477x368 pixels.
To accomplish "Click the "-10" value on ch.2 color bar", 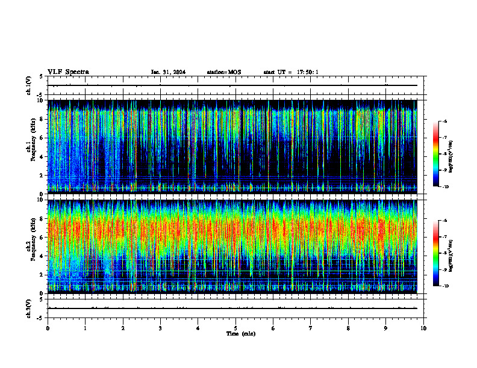I will 445,286.
